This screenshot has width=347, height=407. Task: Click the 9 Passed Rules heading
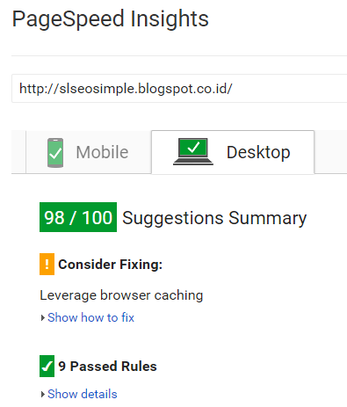tap(107, 367)
